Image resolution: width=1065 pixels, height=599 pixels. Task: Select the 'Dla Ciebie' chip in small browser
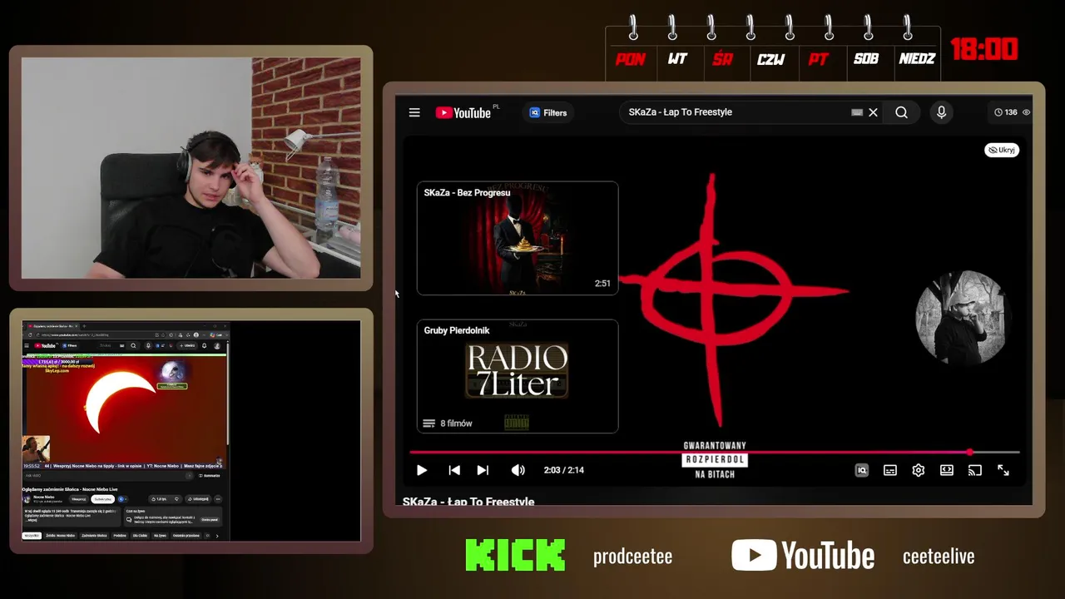141,536
